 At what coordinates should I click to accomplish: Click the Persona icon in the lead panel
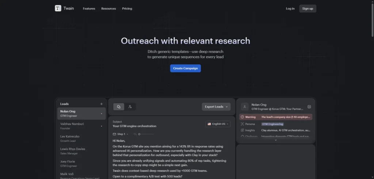click(243, 124)
